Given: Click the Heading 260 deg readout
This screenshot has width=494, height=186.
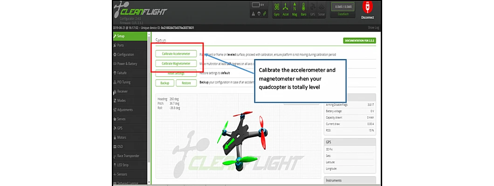Looking at the screenshot, I should coord(168,99).
